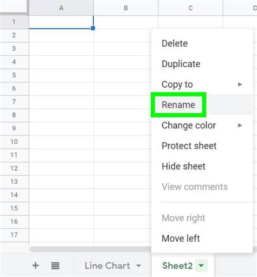The image size is (257, 277).
Task: Switch to the Line Chart sheet tab
Action: (107, 266)
